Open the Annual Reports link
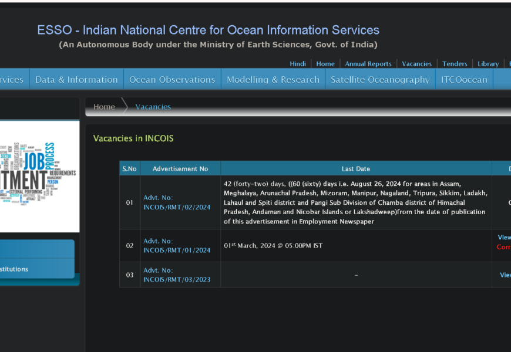 368,64
